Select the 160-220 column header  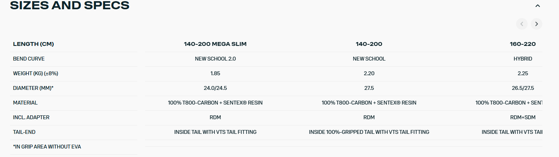click(523, 44)
